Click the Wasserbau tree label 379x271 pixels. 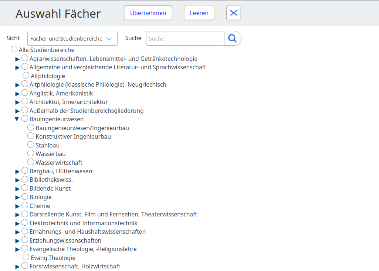(51, 154)
